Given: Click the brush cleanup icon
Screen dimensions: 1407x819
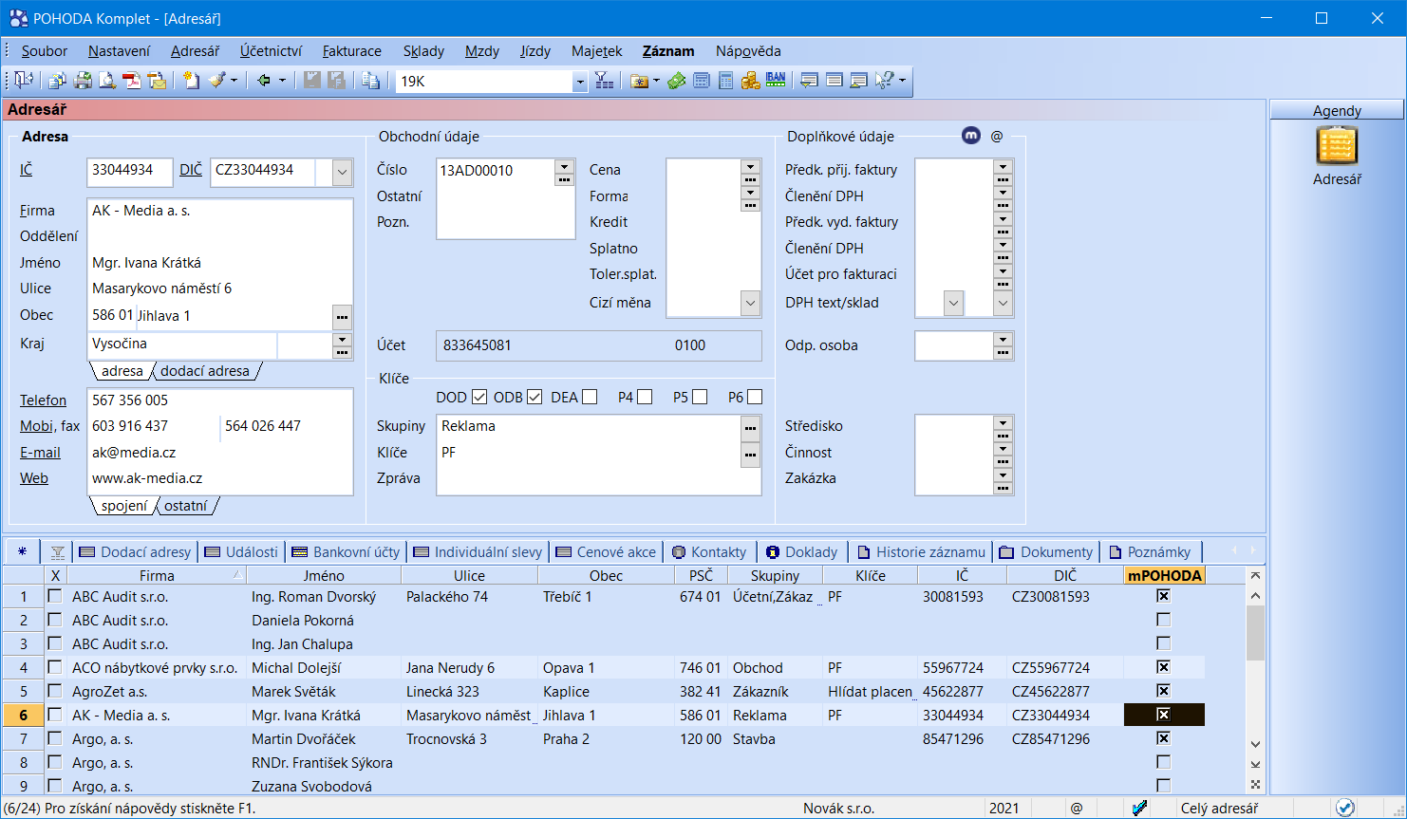Looking at the screenshot, I should point(217,82).
